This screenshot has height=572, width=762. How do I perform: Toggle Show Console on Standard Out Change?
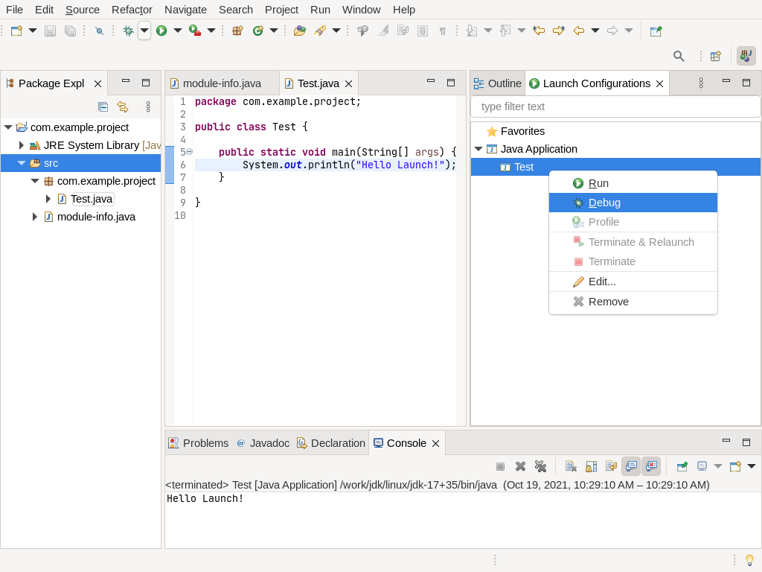click(631, 466)
